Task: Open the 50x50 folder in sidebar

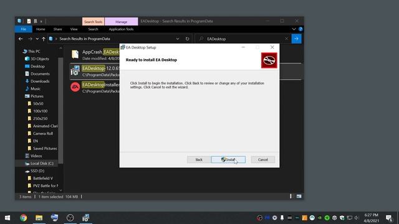Action: point(36,104)
